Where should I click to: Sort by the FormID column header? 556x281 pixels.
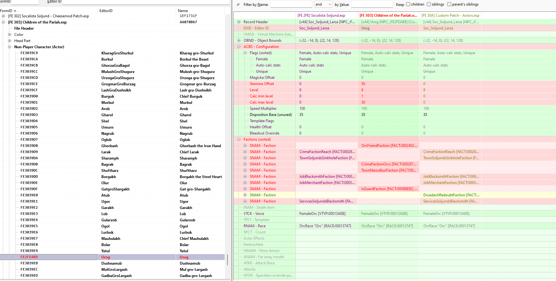48,11
